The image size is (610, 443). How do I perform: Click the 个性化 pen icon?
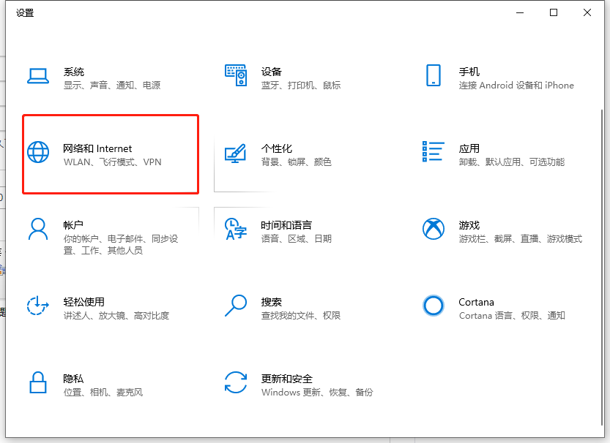pos(236,154)
